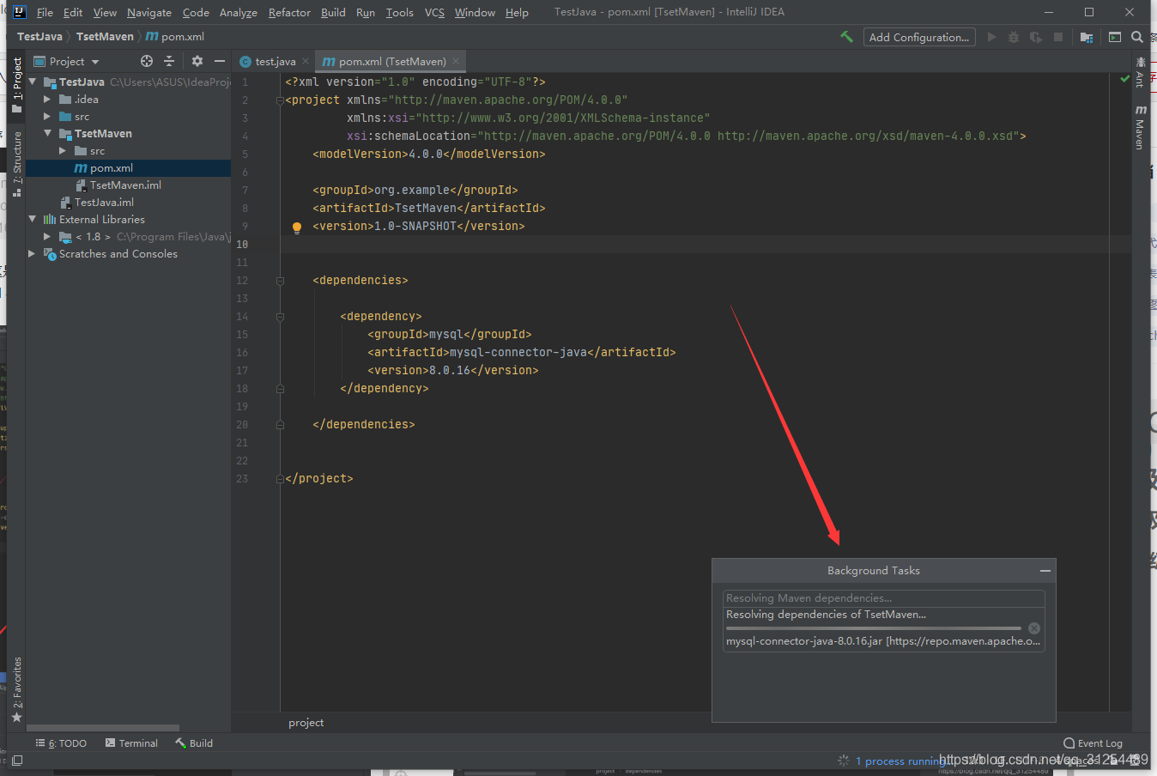This screenshot has width=1157, height=776.
Task: Click TsetMaven breadcrumb in navigation bar
Action: coord(105,37)
